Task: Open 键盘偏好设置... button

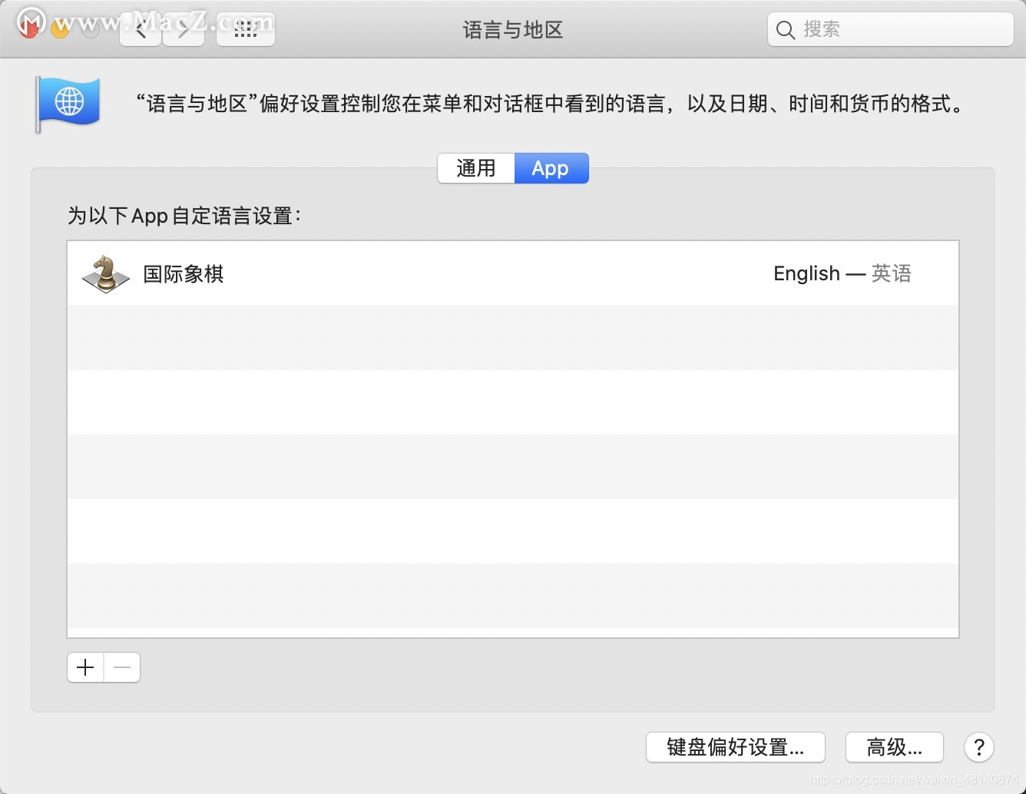Action: (736, 747)
